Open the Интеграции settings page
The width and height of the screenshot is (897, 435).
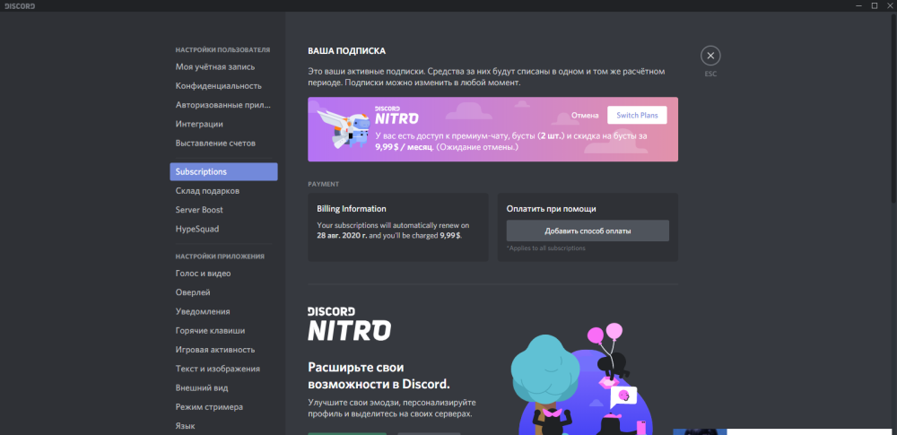pos(199,124)
